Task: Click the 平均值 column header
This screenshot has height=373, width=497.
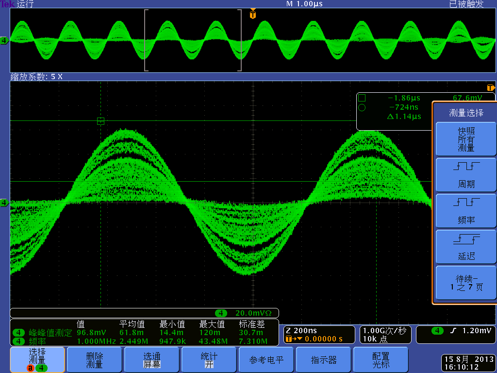Action: pos(132,324)
